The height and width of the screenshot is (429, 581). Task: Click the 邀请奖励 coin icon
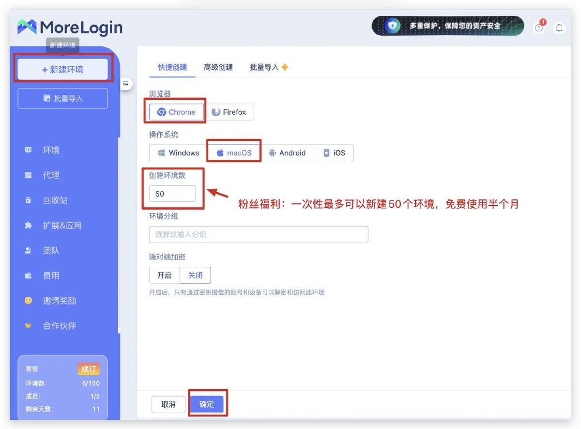(x=28, y=301)
